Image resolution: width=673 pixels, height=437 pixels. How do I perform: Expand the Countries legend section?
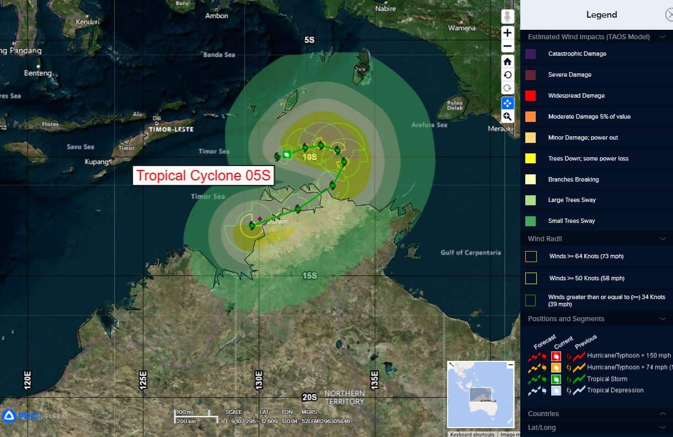[x=662, y=414]
